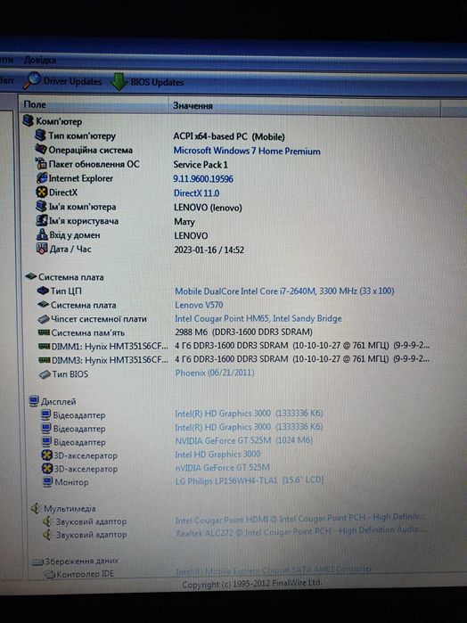Click the magnifier icon beside Driver Updates
Image resolution: width=467 pixels, height=623 pixels.
(31, 80)
